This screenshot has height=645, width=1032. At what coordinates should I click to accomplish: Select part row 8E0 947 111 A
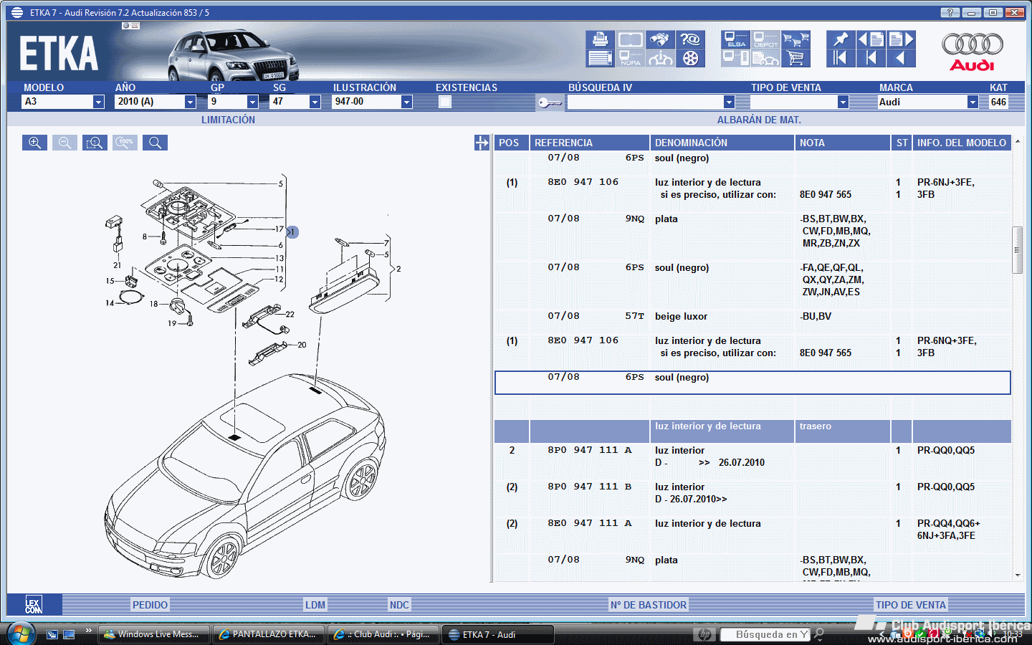752,530
